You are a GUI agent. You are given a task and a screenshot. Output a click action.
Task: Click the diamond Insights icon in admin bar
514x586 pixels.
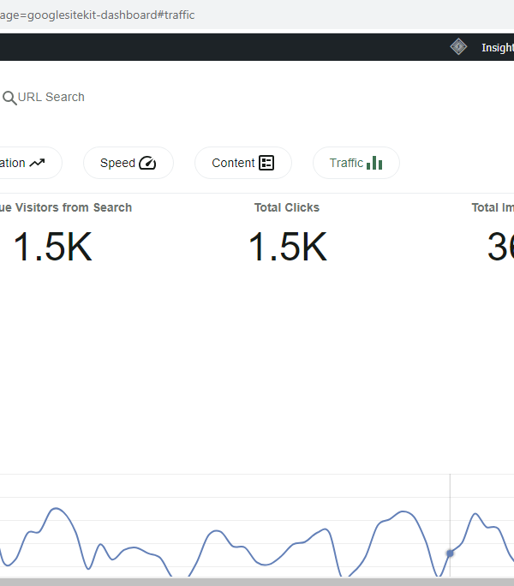pyautogui.click(x=458, y=47)
